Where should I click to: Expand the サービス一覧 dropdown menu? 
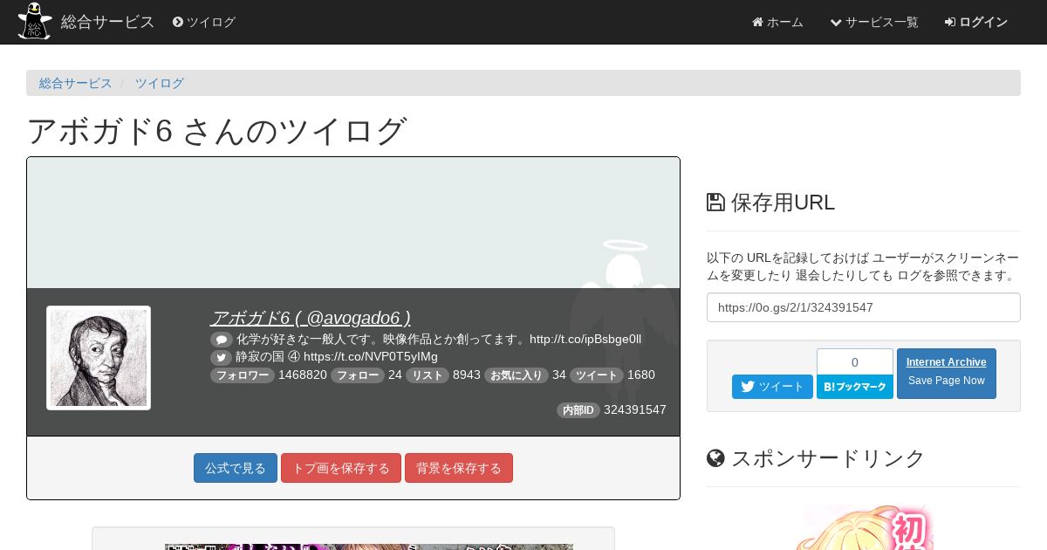tap(874, 22)
